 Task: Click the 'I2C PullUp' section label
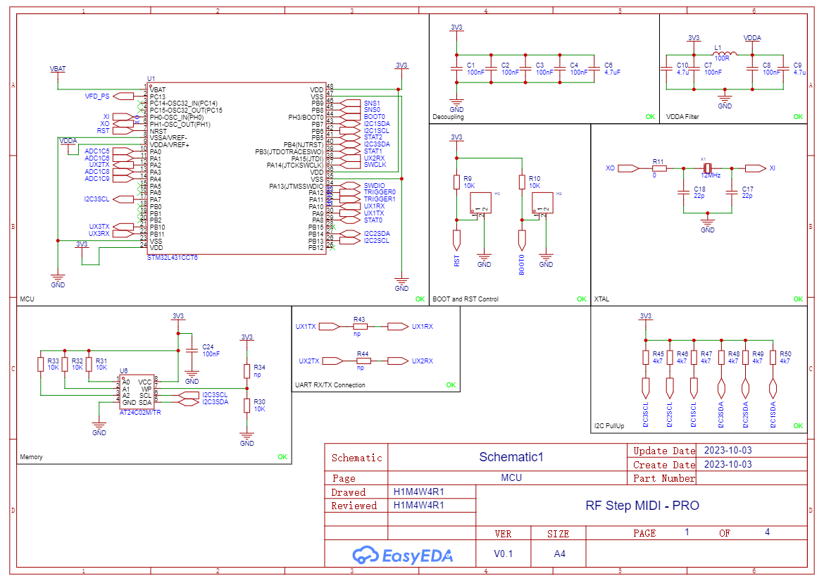(609, 426)
